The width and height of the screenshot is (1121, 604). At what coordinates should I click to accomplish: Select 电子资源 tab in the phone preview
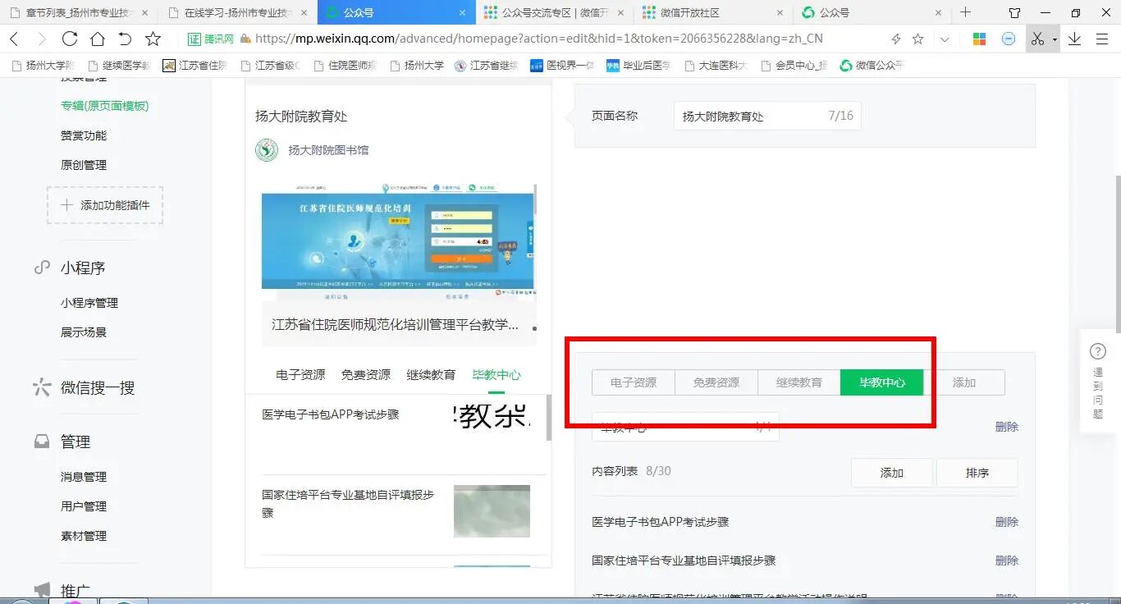(x=300, y=375)
